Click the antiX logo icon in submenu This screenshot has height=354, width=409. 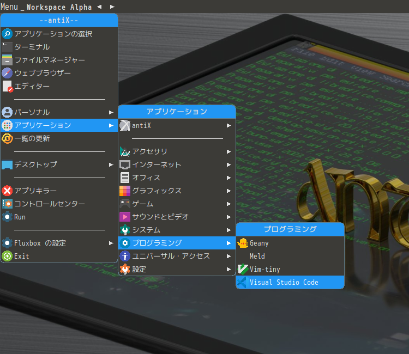pos(125,126)
